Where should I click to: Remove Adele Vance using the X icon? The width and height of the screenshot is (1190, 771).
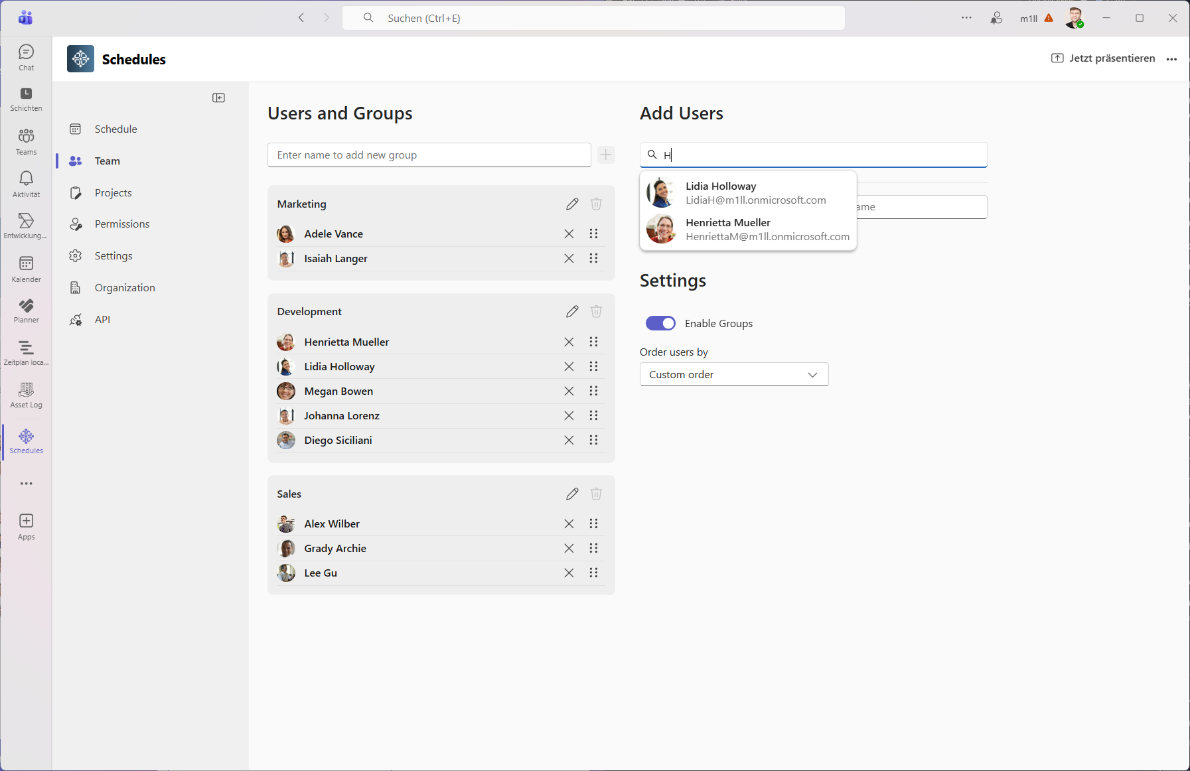click(x=569, y=234)
